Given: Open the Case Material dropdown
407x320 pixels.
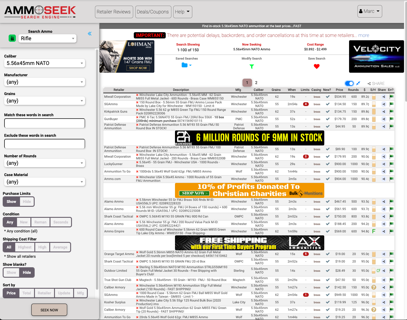Looking at the screenshot, I should coord(44,182).
